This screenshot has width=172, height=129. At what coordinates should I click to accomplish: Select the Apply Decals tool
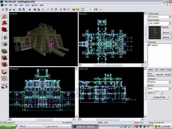4,64
